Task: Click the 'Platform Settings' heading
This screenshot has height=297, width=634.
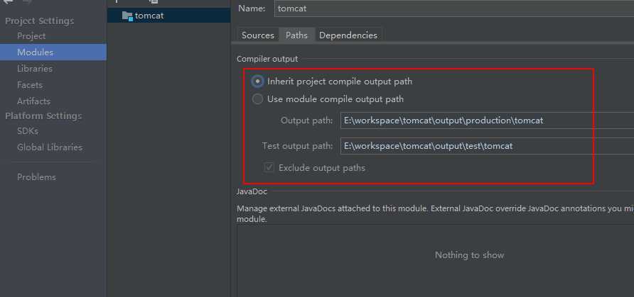Action: (43, 116)
